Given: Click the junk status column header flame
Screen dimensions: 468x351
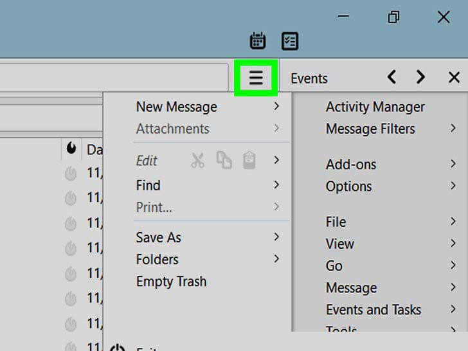Looking at the screenshot, I should point(71,148).
